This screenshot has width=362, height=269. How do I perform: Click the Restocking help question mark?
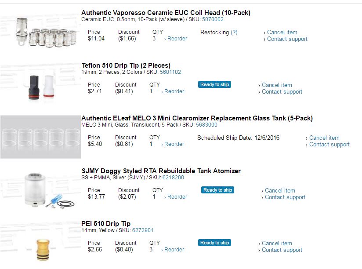click(x=234, y=32)
